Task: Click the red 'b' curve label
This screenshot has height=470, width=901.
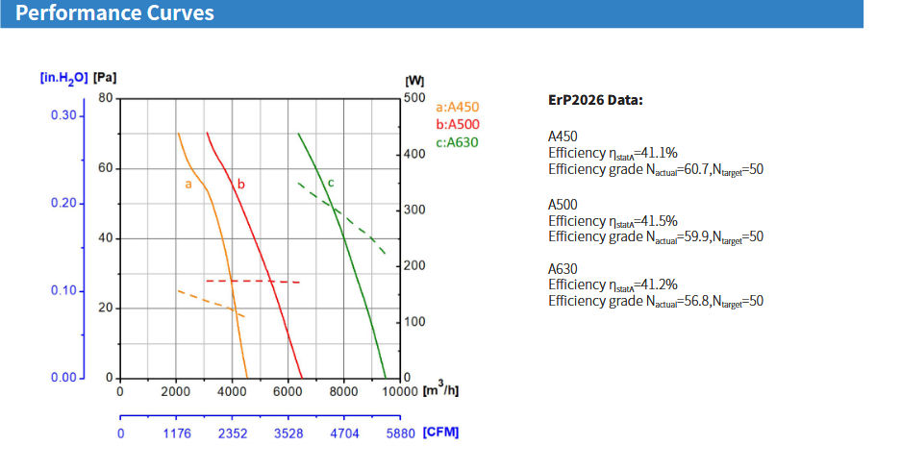Action: 241,184
